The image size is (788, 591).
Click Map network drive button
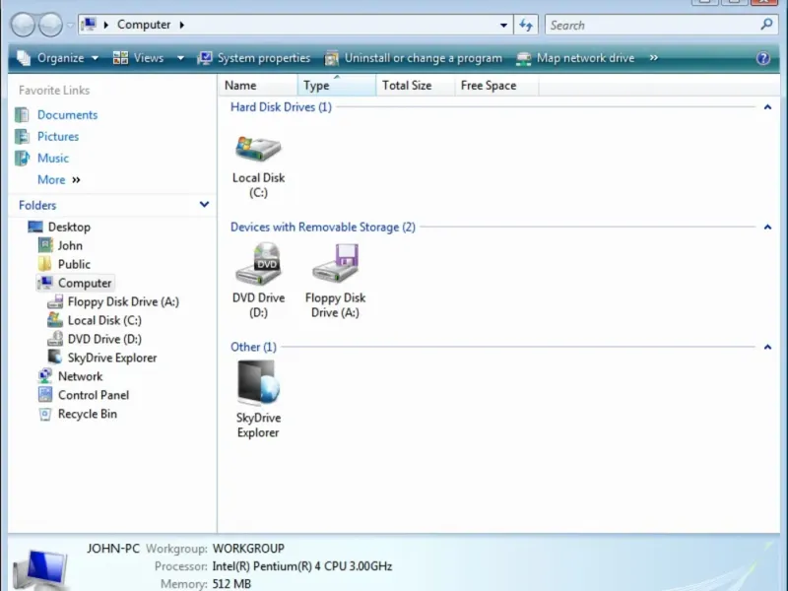[576, 58]
